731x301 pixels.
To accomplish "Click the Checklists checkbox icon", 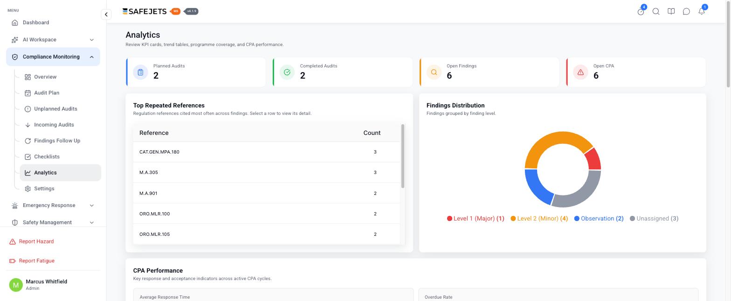I will click(28, 157).
